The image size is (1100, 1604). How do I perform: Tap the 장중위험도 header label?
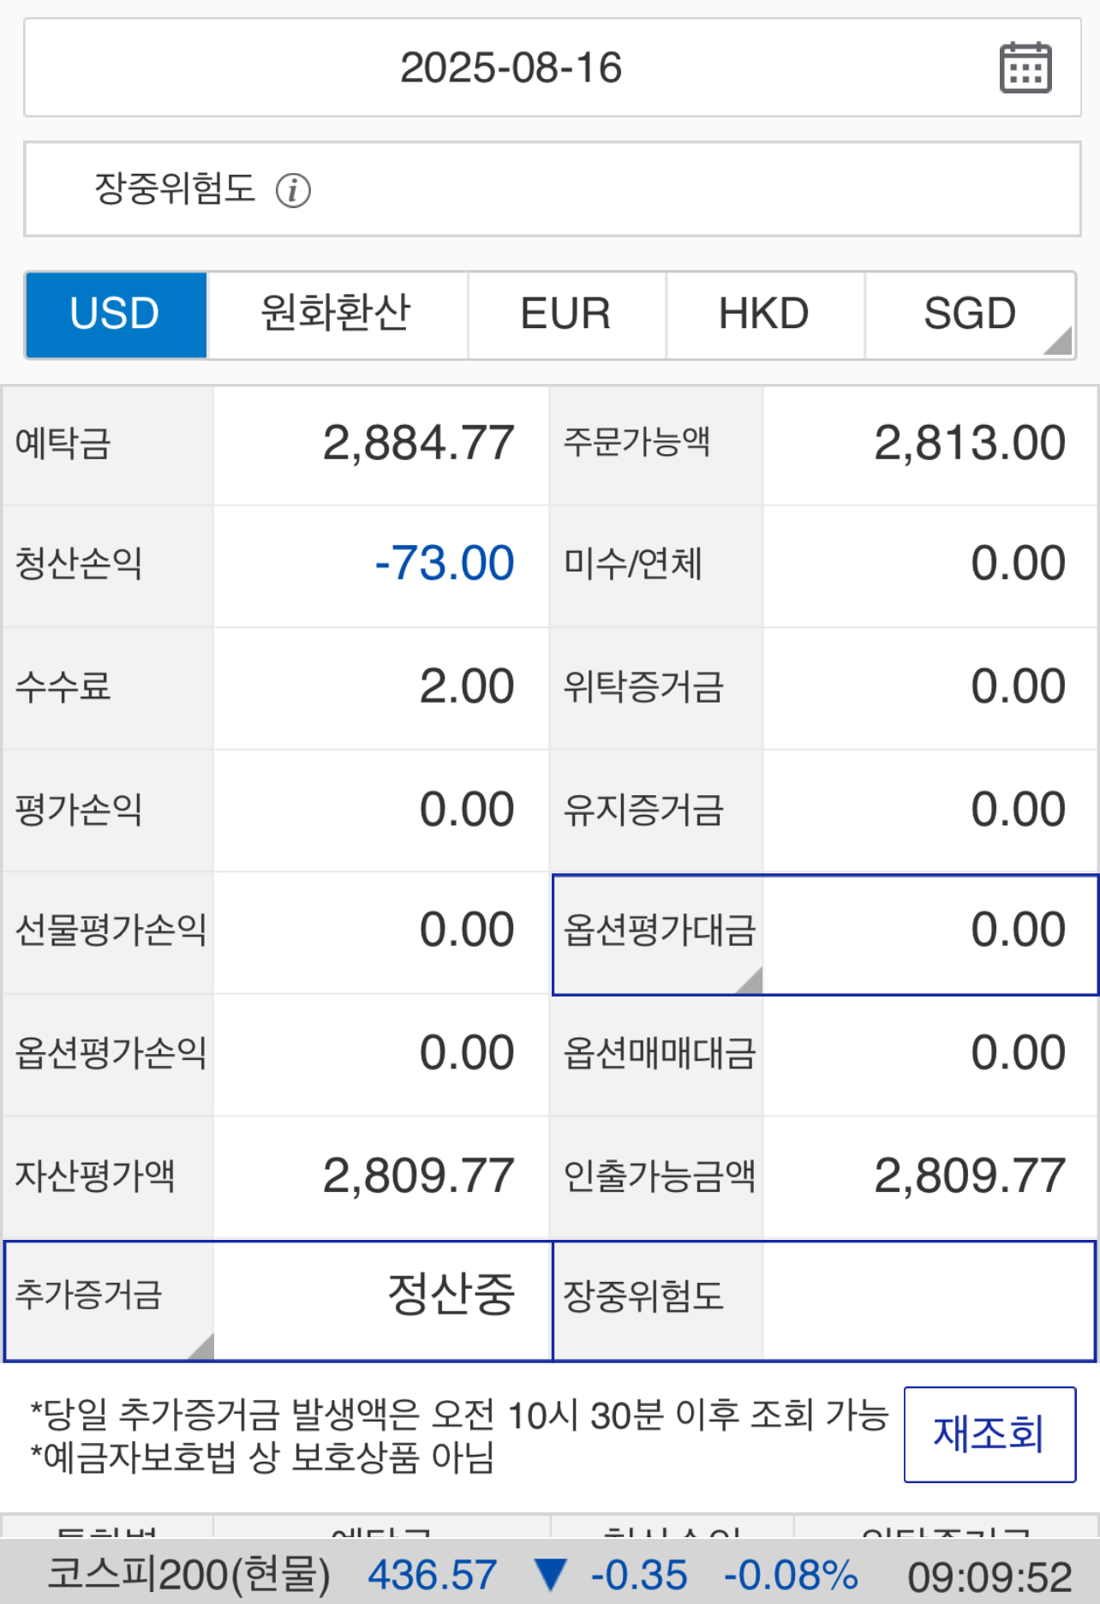[x=175, y=189]
